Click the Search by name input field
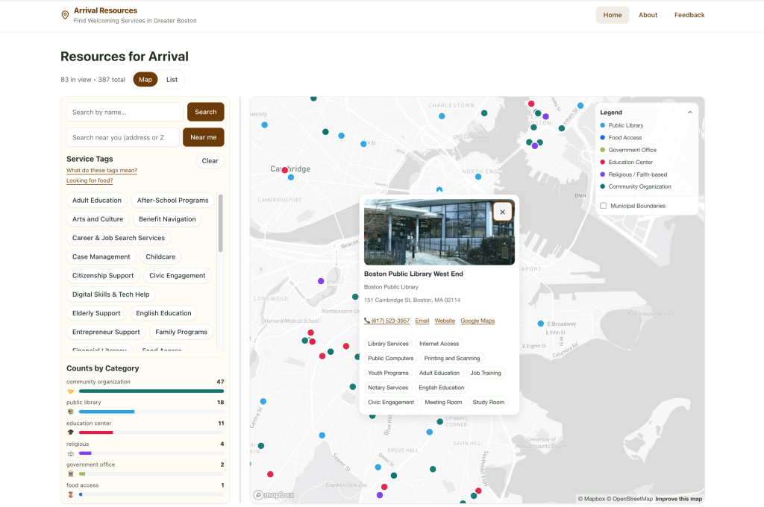The height and width of the screenshot is (507, 764). pos(125,112)
